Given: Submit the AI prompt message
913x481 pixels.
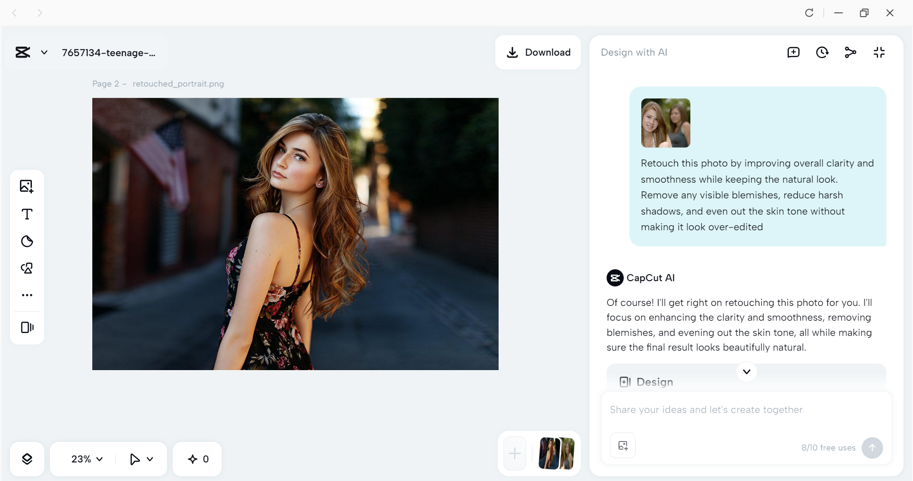Looking at the screenshot, I should [x=872, y=447].
